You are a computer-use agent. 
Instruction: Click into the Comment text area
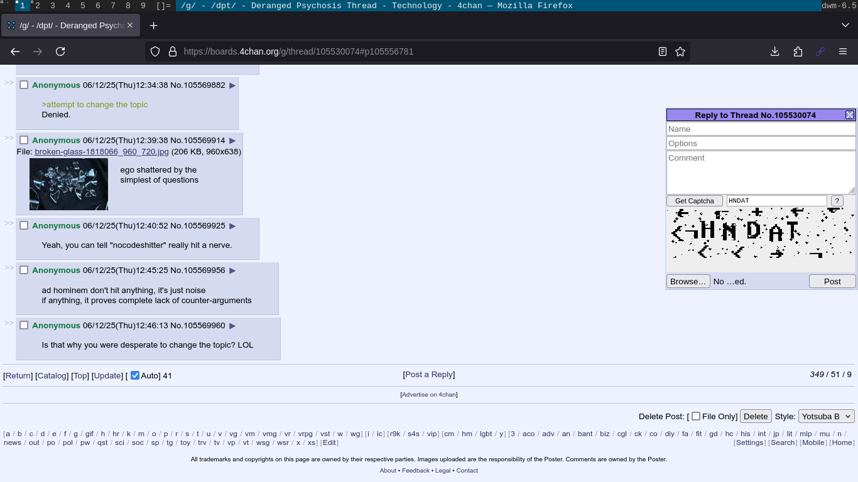click(x=761, y=173)
